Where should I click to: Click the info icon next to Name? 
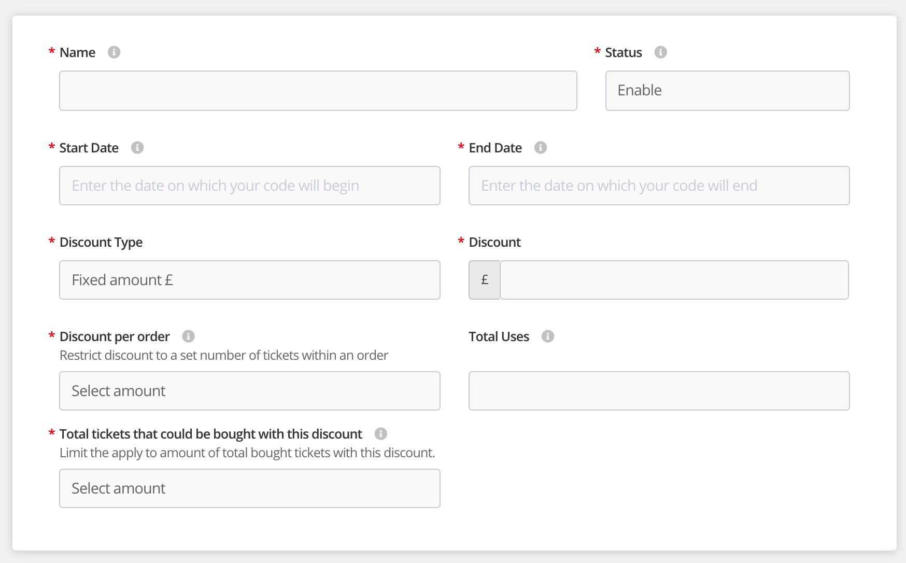point(114,52)
